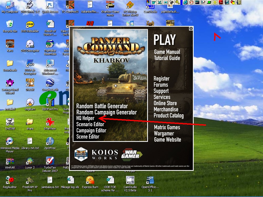Open the Game Manual link
The height and width of the screenshot is (197, 263).
click(x=167, y=52)
